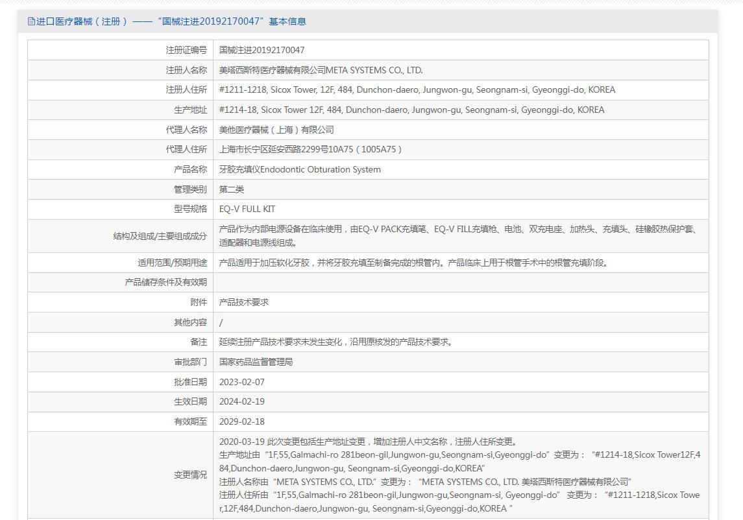The width and height of the screenshot is (743, 520).
Task: Click the value 国家药品监督管理局
Action: tap(256, 362)
